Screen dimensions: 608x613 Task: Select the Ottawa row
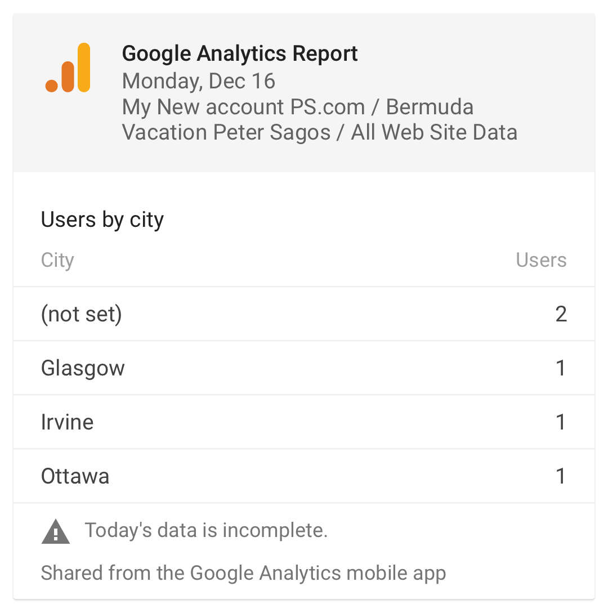coord(304,476)
